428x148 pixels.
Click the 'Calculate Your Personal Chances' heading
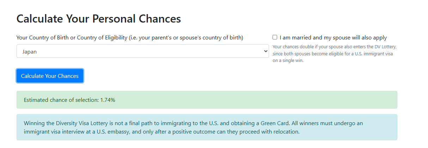pos(99,19)
